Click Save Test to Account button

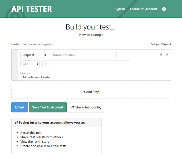click(48, 107)
